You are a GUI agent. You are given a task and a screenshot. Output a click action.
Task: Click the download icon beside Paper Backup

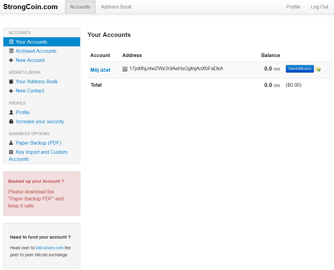pos(11,143)
